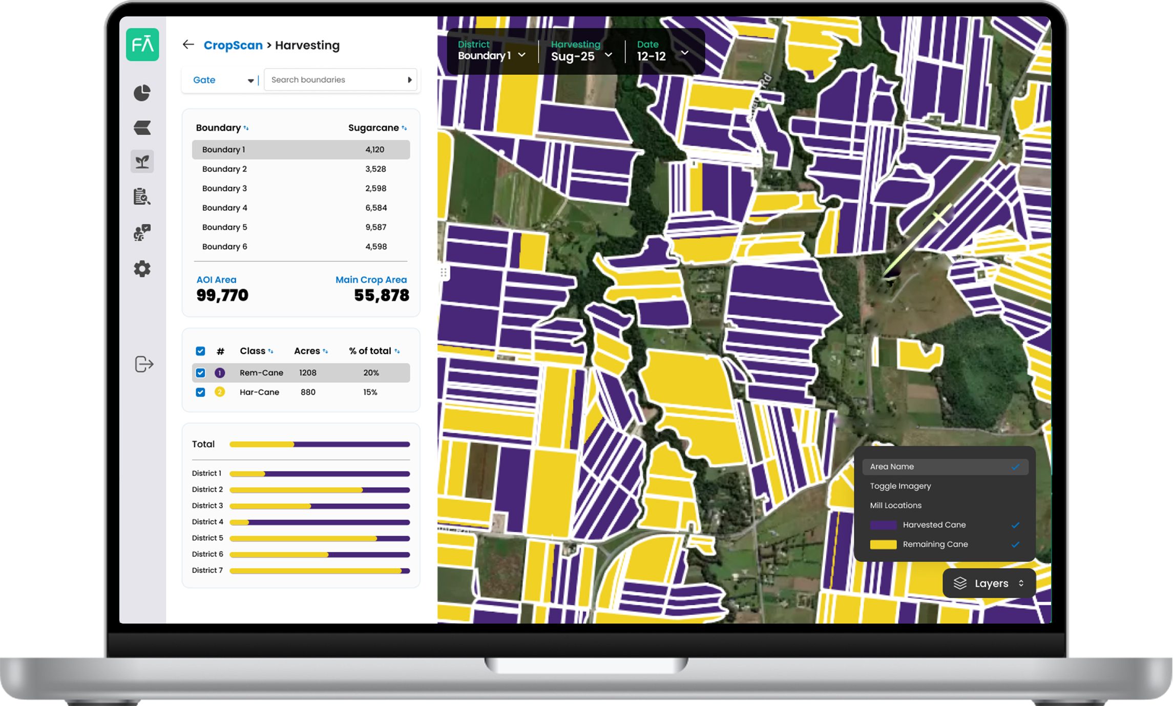Image resolution: width=1173 pixels, height=706 pixels.
Task: Select the crop seedling sidebar icon
Action: (142, 162)
